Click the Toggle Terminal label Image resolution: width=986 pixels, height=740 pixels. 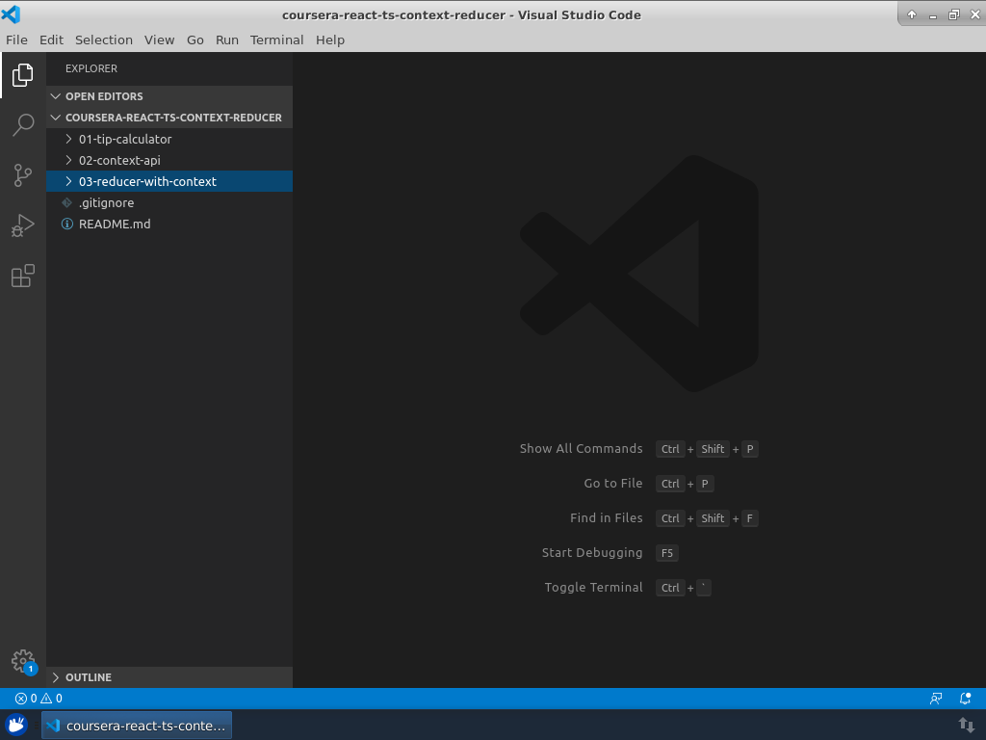pos(593,587)
